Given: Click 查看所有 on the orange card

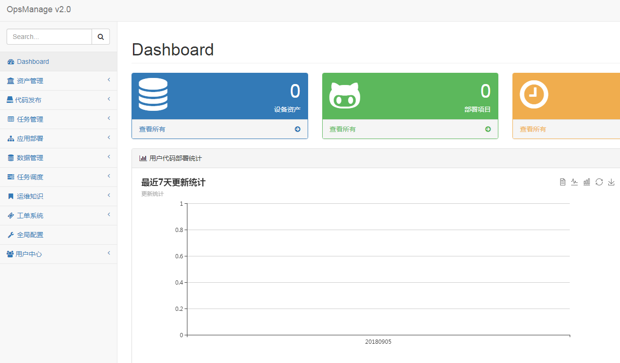Looking at the screenshot, I should (x=533, y=129).
